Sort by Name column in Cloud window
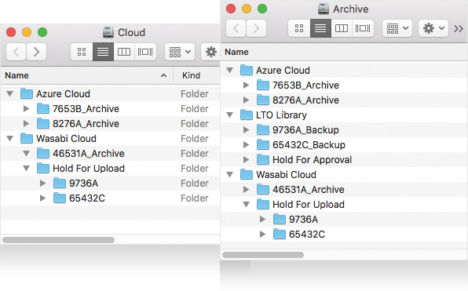The height and width of the screenshot is (291, 468). (x=86, y=75)
